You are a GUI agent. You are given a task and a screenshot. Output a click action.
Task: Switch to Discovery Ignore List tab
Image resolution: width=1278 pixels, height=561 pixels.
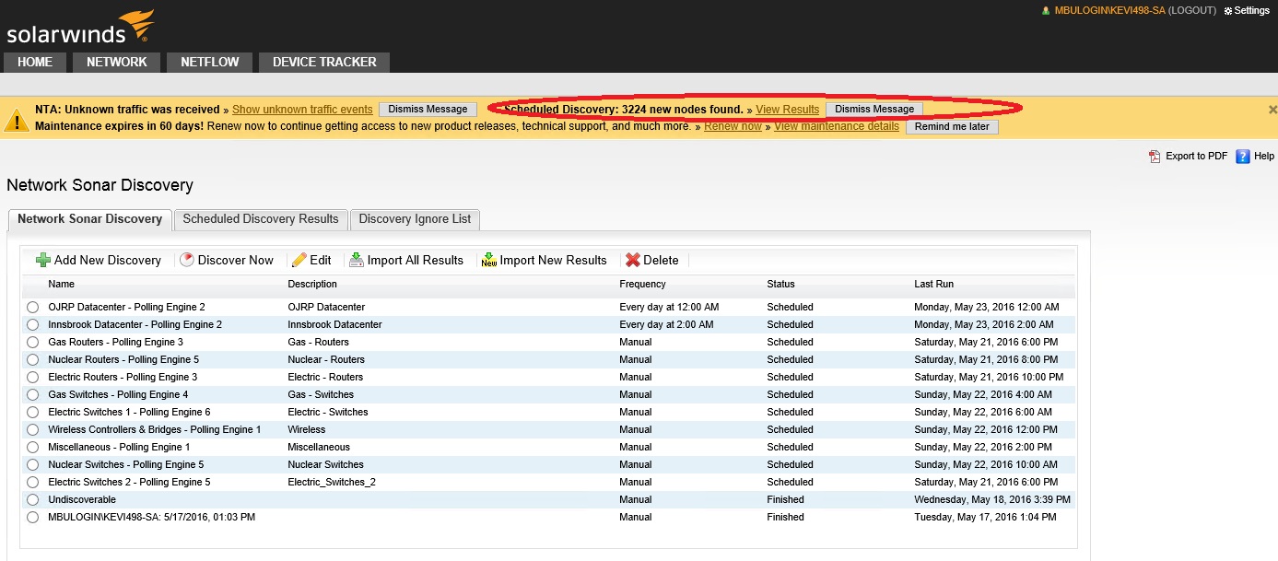tap(415, 219)
